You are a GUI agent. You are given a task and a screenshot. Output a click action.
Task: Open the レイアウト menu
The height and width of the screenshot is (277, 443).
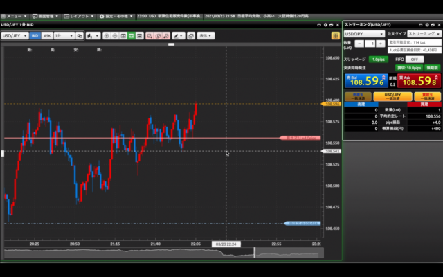[78, 16]
